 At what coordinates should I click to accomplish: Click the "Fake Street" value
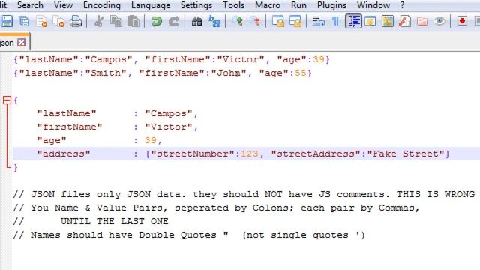[406, 154]
